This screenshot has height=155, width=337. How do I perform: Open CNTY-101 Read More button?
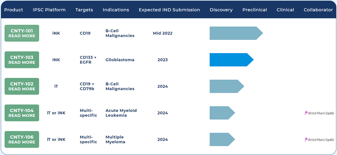(x=22, y=33)
